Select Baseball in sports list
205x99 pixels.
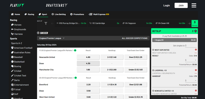coord(17,57)
